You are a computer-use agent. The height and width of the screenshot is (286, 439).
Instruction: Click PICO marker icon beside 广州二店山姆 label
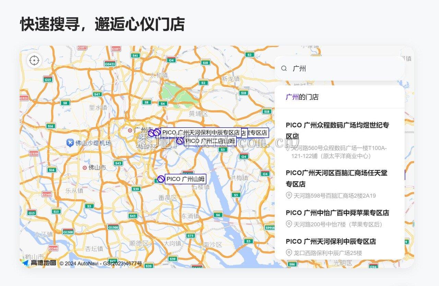tap(180, 141)
